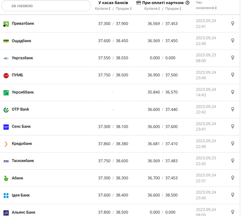Click the map pin for ПУМБ

tap(233, 75)
